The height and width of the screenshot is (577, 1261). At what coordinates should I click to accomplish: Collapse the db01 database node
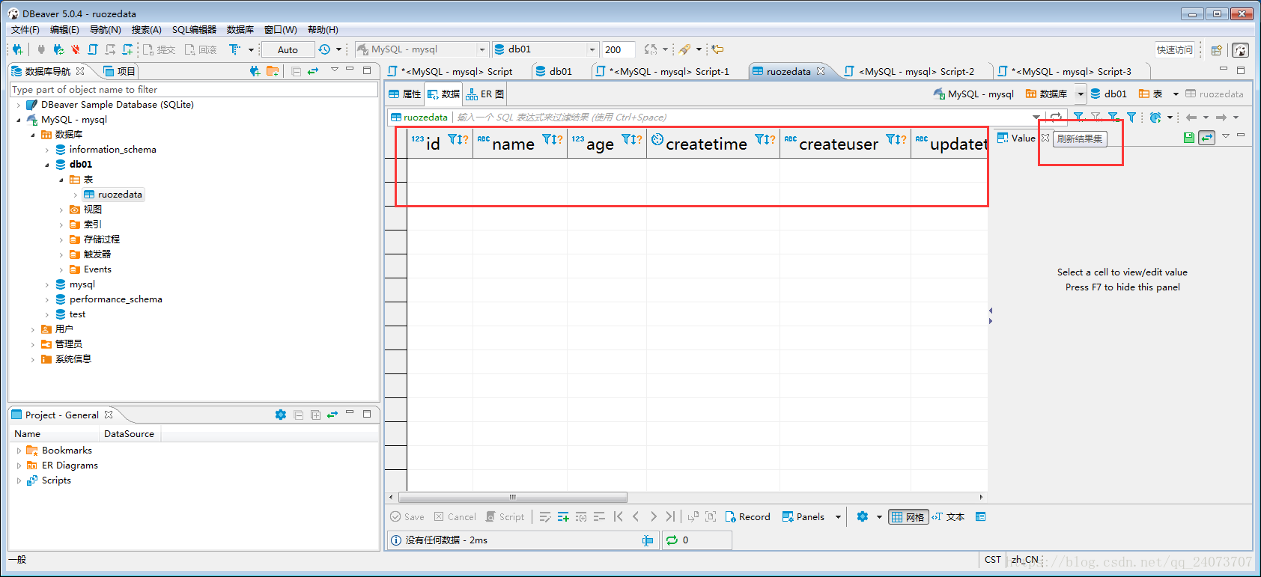pyautogui.click(x=47, y=165)
